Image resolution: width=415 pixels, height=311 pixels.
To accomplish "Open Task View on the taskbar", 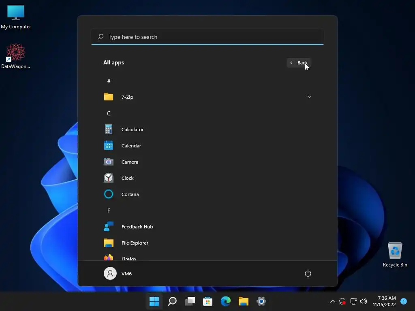I will (x=190, y=301).
